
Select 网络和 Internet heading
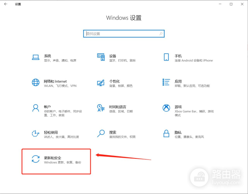click(x=55, y=81)
